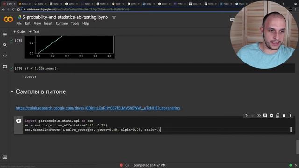Click the solve_power code line
Viewport: 299px width, 168px height.
coord(93,130)
